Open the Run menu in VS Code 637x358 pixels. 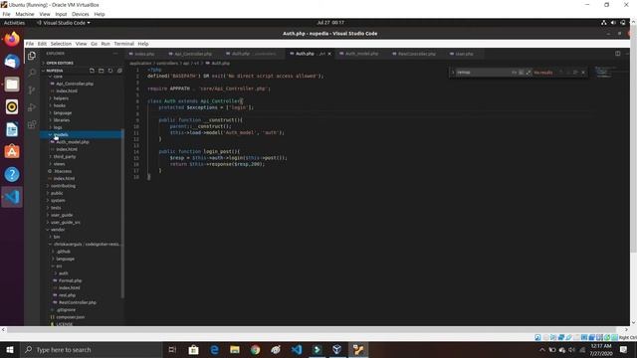(106, 44)
